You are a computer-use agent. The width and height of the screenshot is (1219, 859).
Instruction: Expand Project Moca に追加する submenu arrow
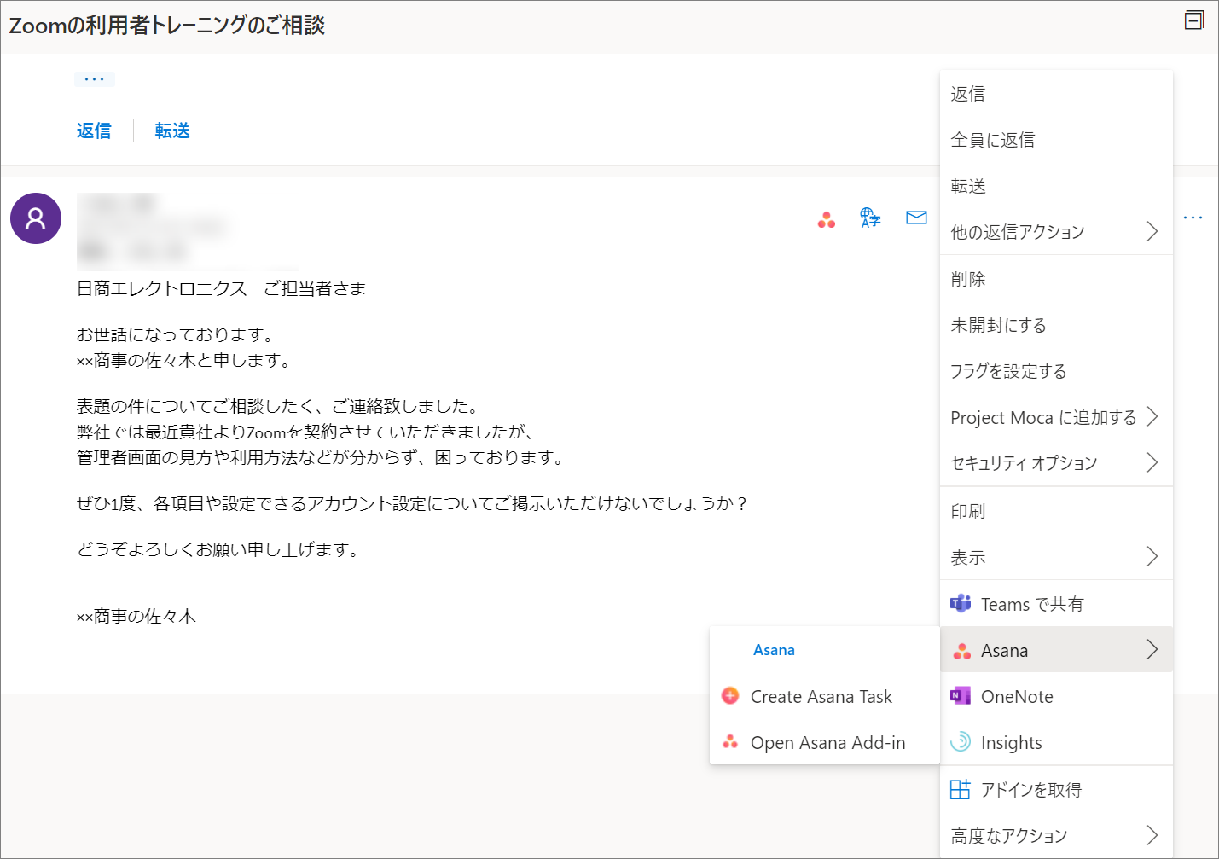pos(1152,416)
